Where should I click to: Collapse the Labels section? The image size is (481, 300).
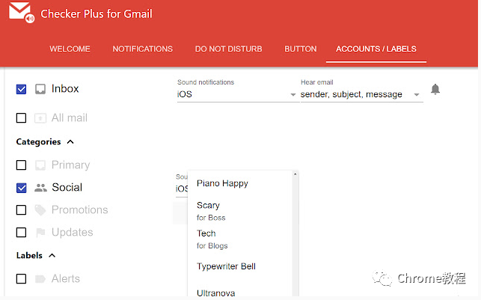coord(52,255)
